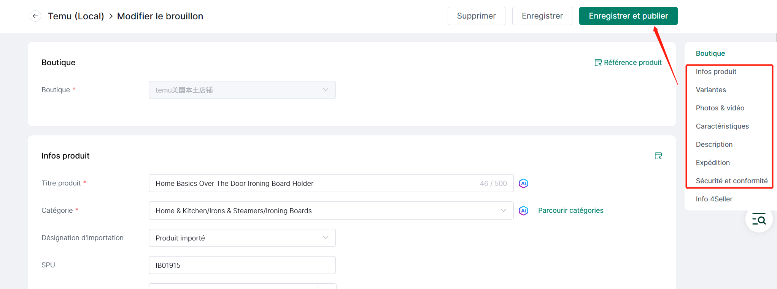777x289 pixels.
Task: Click the Titre produit input field
Action: pos(331,183)
